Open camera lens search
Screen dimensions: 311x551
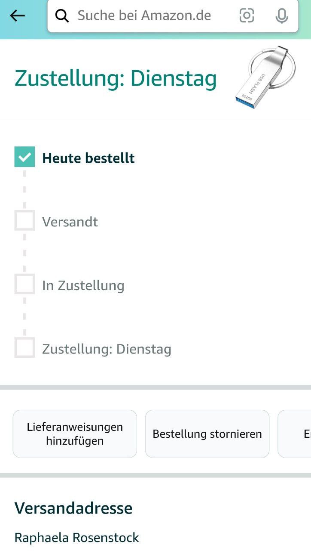coord(247,16)
